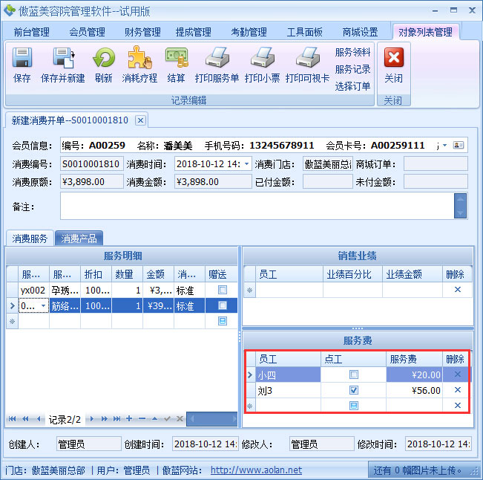This screenshot has width=483, height=480.
Task: Switch to 消费服务 tab
Action: coord(30,239)
